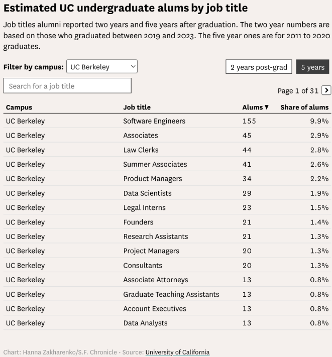Screen dimensions: 332x357
Task: Expand the campus dropdown chevron
Action: (133, 66)
